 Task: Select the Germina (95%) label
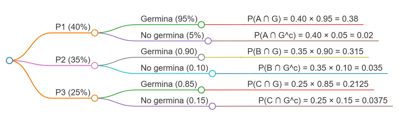[169, 19]
